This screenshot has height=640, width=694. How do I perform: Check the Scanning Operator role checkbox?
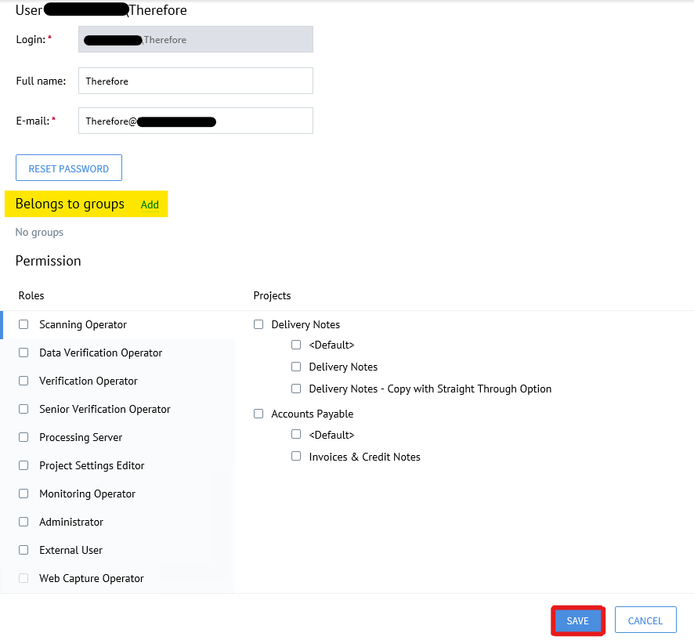point(23,324)
